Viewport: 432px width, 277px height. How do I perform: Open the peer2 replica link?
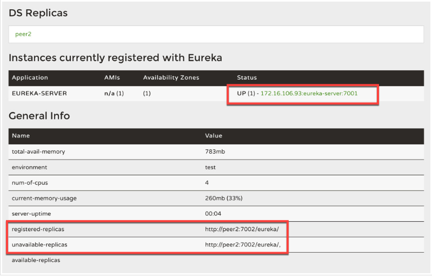(x=23, y=34)
